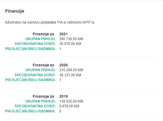Select the 9.878,00 KM profit value

coord(69,106)
